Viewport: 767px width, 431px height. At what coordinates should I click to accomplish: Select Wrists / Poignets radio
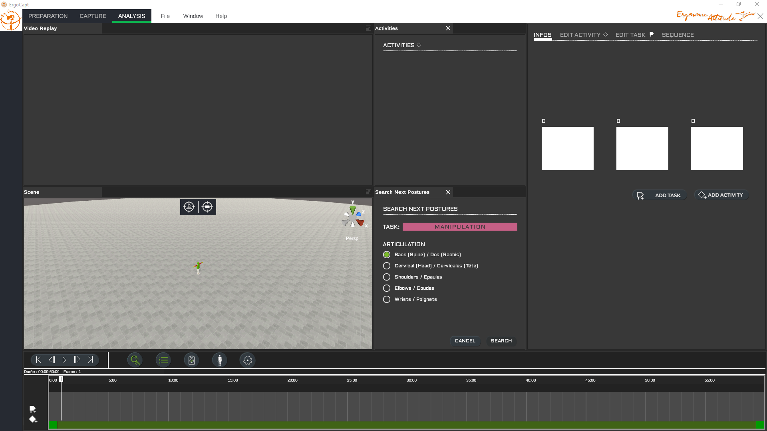pos(387,299)
